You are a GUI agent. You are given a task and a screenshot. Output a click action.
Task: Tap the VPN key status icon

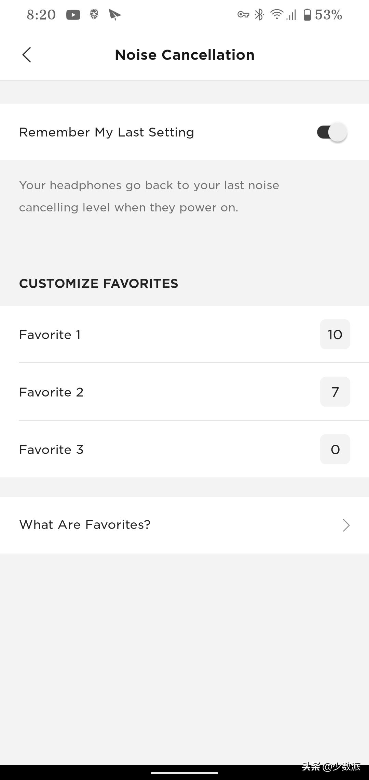(x=243, y=15)
